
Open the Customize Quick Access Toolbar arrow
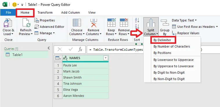pyautogui.click(x=22, y=5)
